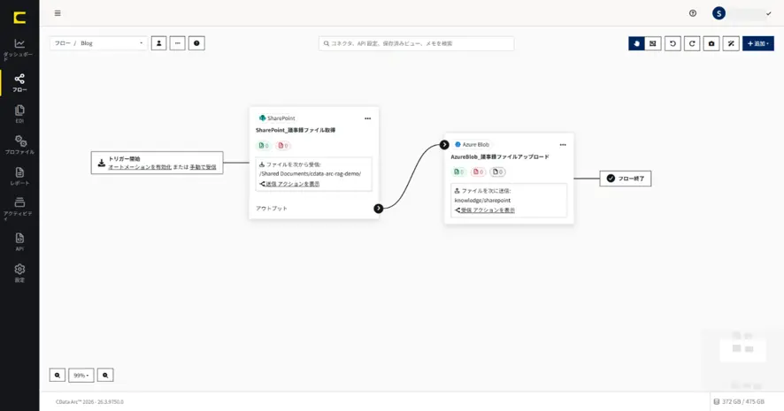
Task: Toggle the hamburger navigation menu
Action: (58, 13)
